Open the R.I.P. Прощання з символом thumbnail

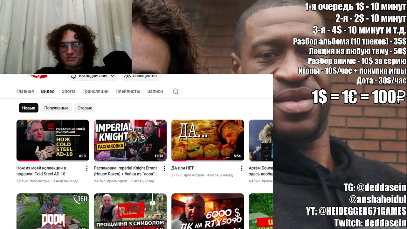(130, 211)
